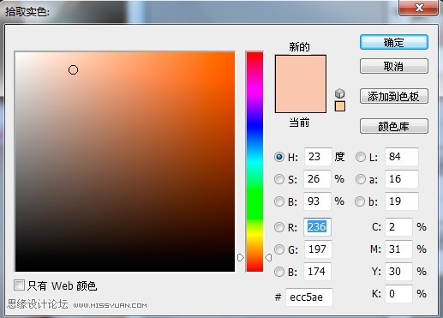
Task: Click the 确定 confirm button
Action: click(394, 43)
